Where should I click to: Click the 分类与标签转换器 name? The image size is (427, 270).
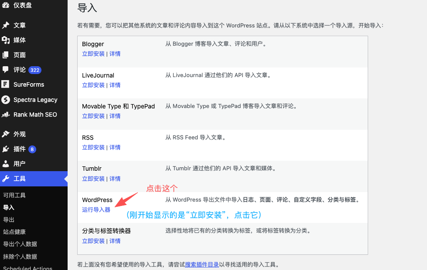pos(106,231)
